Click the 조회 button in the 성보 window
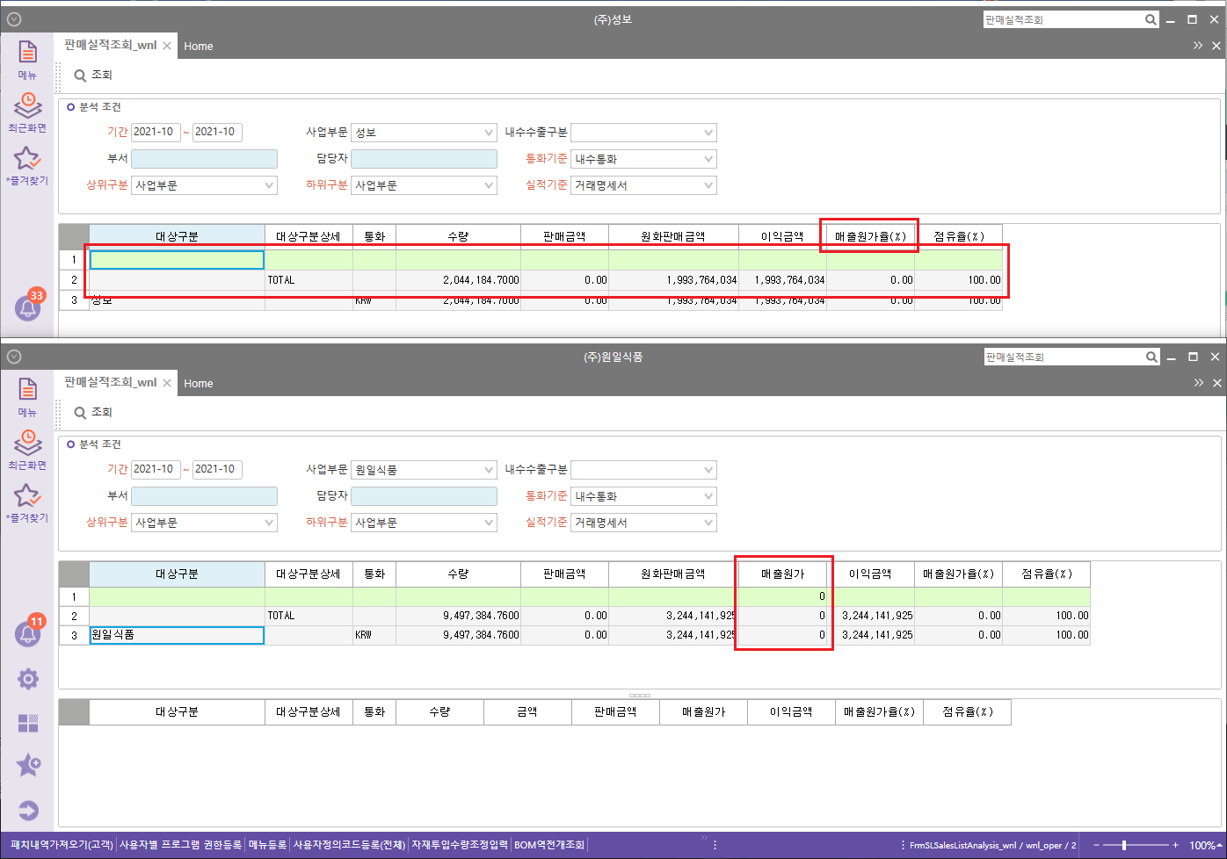The width and height of the screenshot is (1227, 859). point(93,76)
